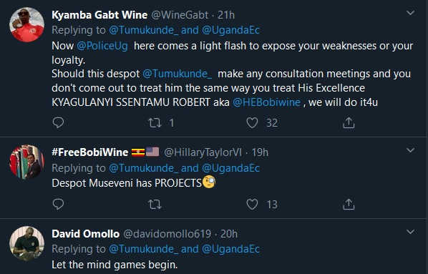Open the @HEBobiwine mention link
The width and height of the screenshot is (428, 274).
coord(267,102)
